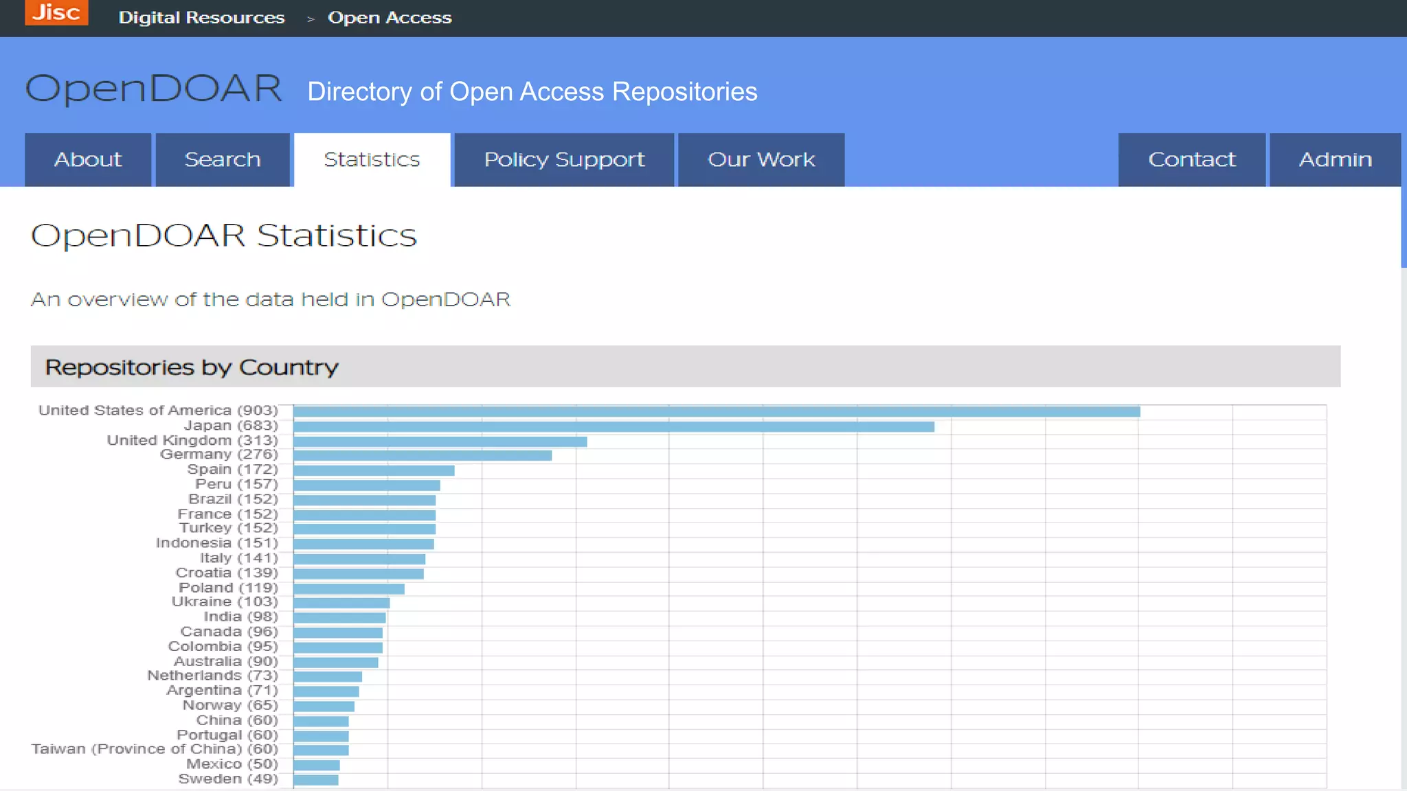This screenshot has width=1407, height=791.
Task: Click the Poland (119) label
Action: pos(229,588)
